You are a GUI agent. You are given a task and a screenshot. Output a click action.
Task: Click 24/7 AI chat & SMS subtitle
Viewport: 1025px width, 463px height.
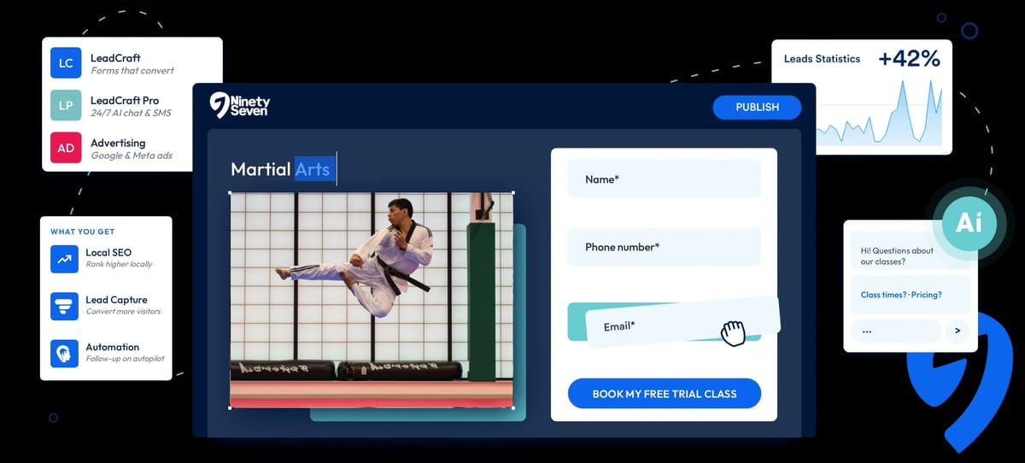coord(132,114)
